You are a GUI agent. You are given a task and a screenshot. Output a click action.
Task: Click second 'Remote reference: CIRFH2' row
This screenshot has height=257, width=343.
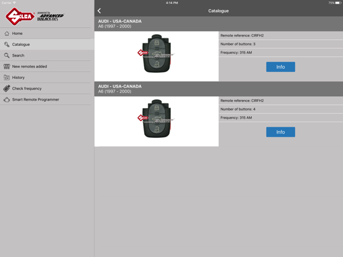[281, 101]
